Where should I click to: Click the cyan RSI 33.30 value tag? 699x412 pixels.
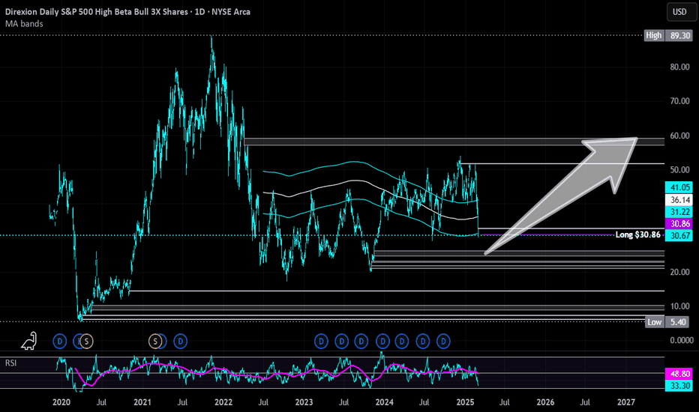[679, 386]
